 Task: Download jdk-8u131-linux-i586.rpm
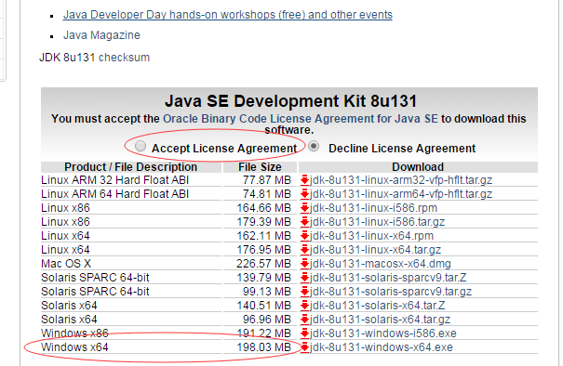coord(373,208)
